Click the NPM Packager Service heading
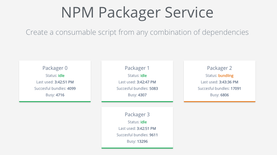Viewport: 277px width, 155px height. [137, 12]
